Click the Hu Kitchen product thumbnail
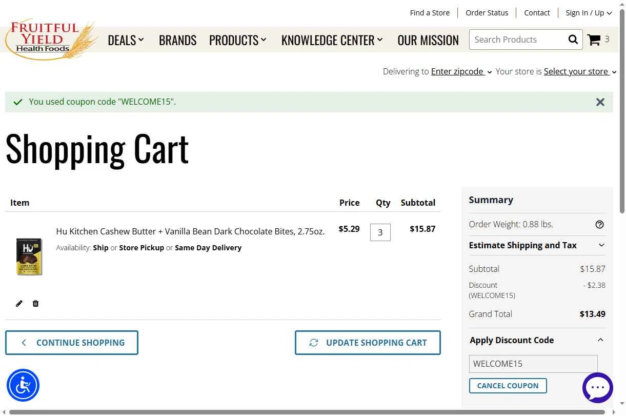 click(29, 256)
